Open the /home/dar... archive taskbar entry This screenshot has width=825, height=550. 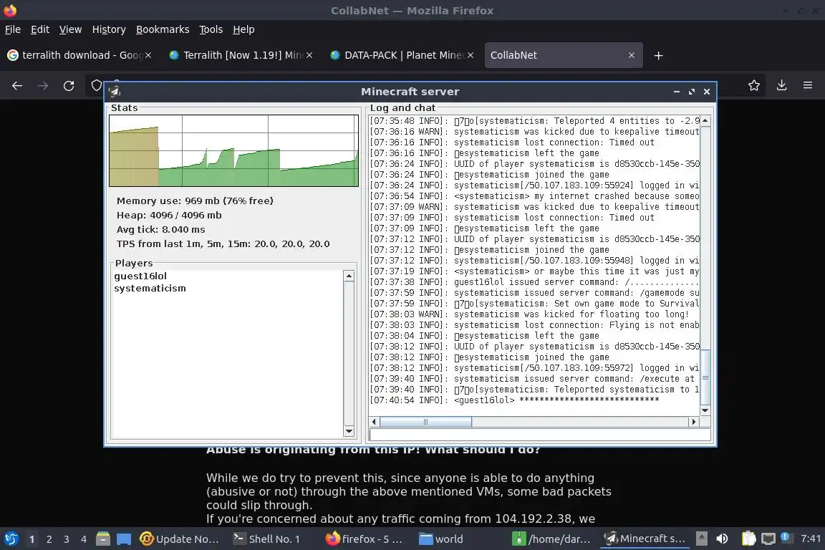click(552, 539)
